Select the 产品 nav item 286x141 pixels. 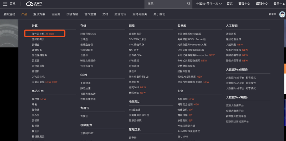(x=24, y=14)
